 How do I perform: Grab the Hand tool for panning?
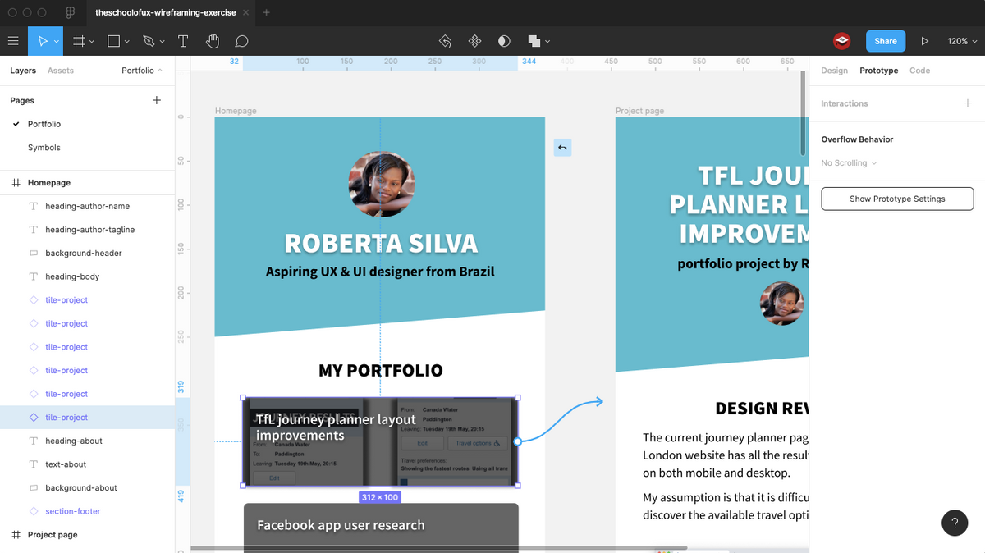pyautogui.click(x=210, y=41)
